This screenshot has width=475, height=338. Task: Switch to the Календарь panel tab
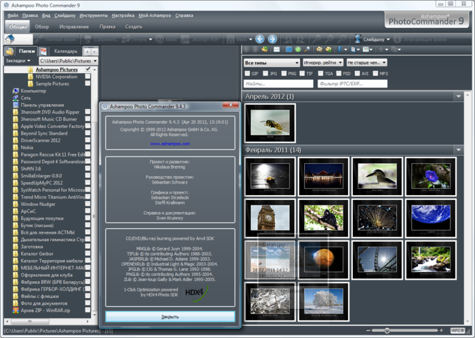65,51
